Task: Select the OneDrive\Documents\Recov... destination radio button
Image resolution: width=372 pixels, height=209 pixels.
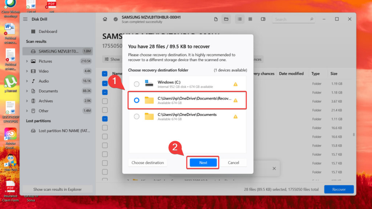Action: point(137,100)
